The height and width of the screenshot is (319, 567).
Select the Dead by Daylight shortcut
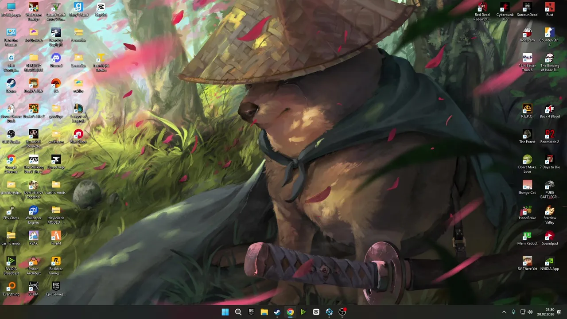point(56,37)
